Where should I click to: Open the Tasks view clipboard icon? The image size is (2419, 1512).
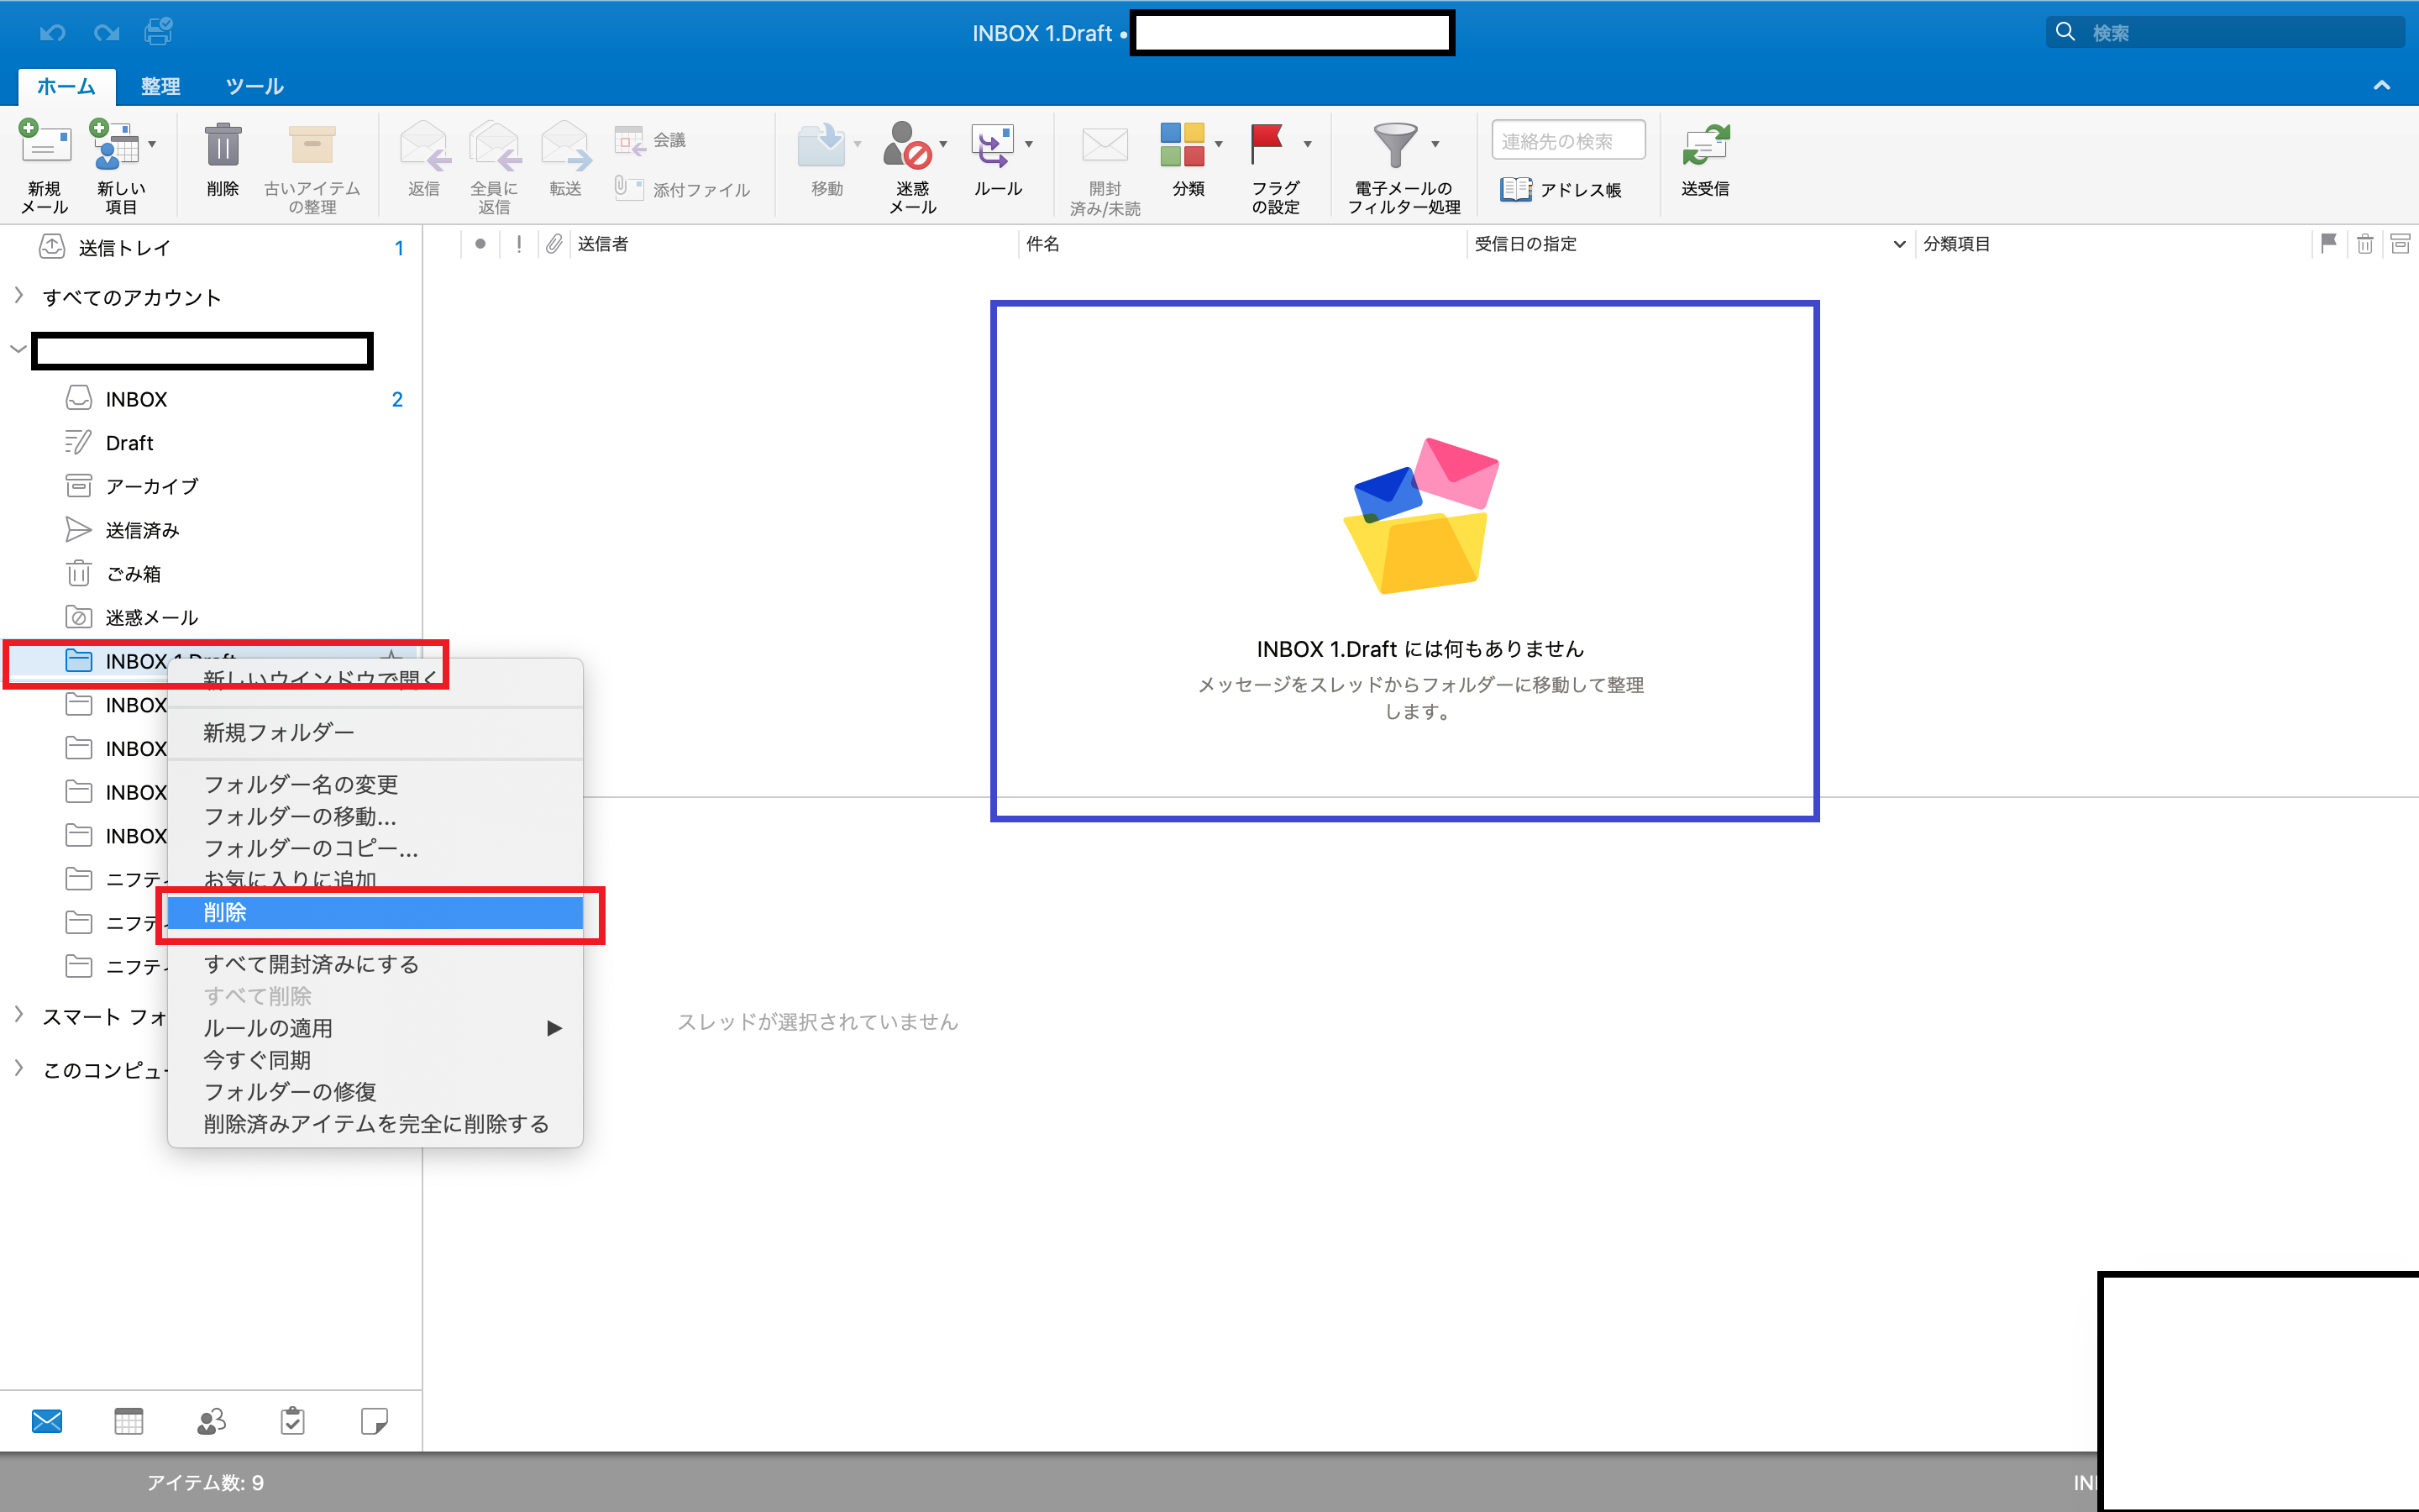pos(293,1421)
